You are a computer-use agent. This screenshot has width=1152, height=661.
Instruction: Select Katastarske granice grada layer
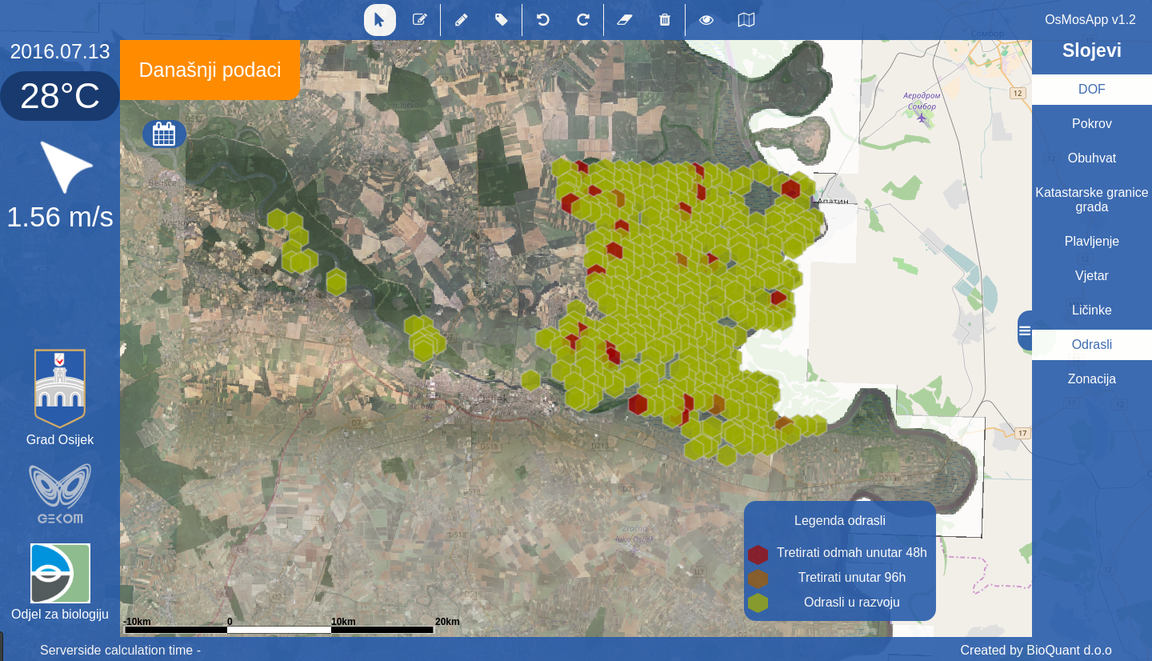1091,200
